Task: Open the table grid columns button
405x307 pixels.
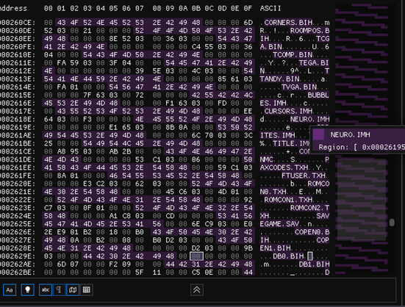Action: tap(87, 289)
